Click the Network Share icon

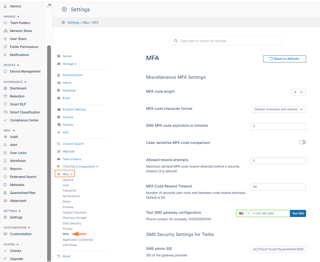6,31
